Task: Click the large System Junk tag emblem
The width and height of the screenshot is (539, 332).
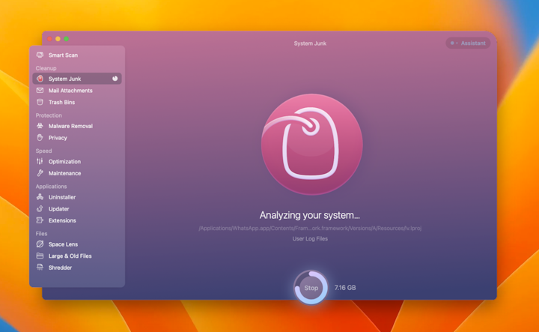Action: [x=311, y=145]
